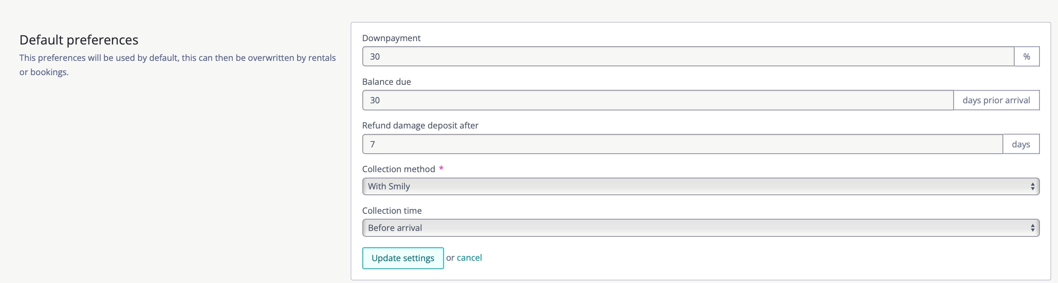Click the Balance due label
This screenshot has width=1058, height=283.
[x=386, y=82]
